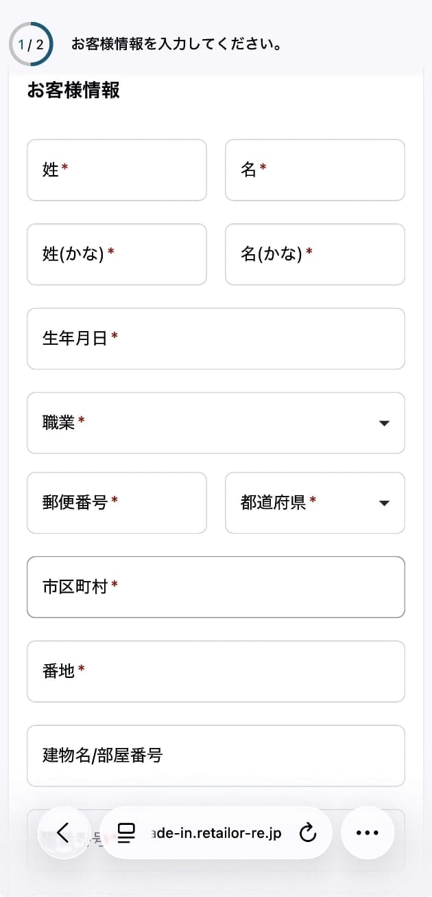Screen dimensions: 432x897
Task: Tap the お客様情報を入力してください instruction text
Action: click(x=177, y=45)
